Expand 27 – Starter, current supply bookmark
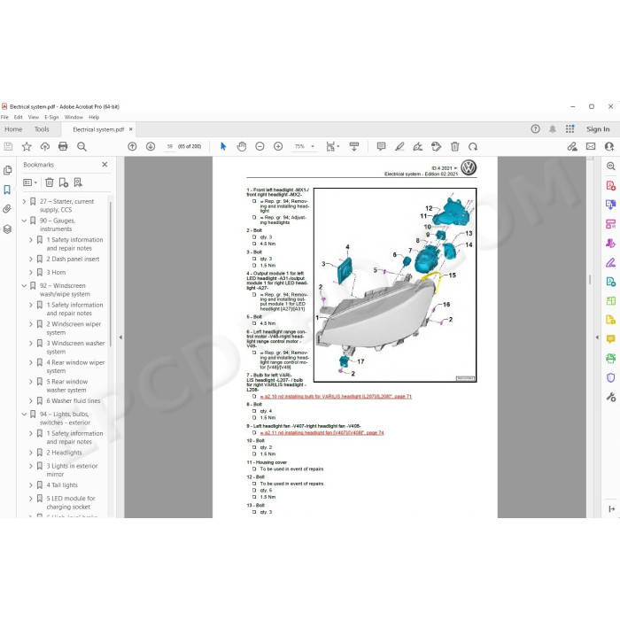This screenshot has height=620, width=620. (24, 201)
